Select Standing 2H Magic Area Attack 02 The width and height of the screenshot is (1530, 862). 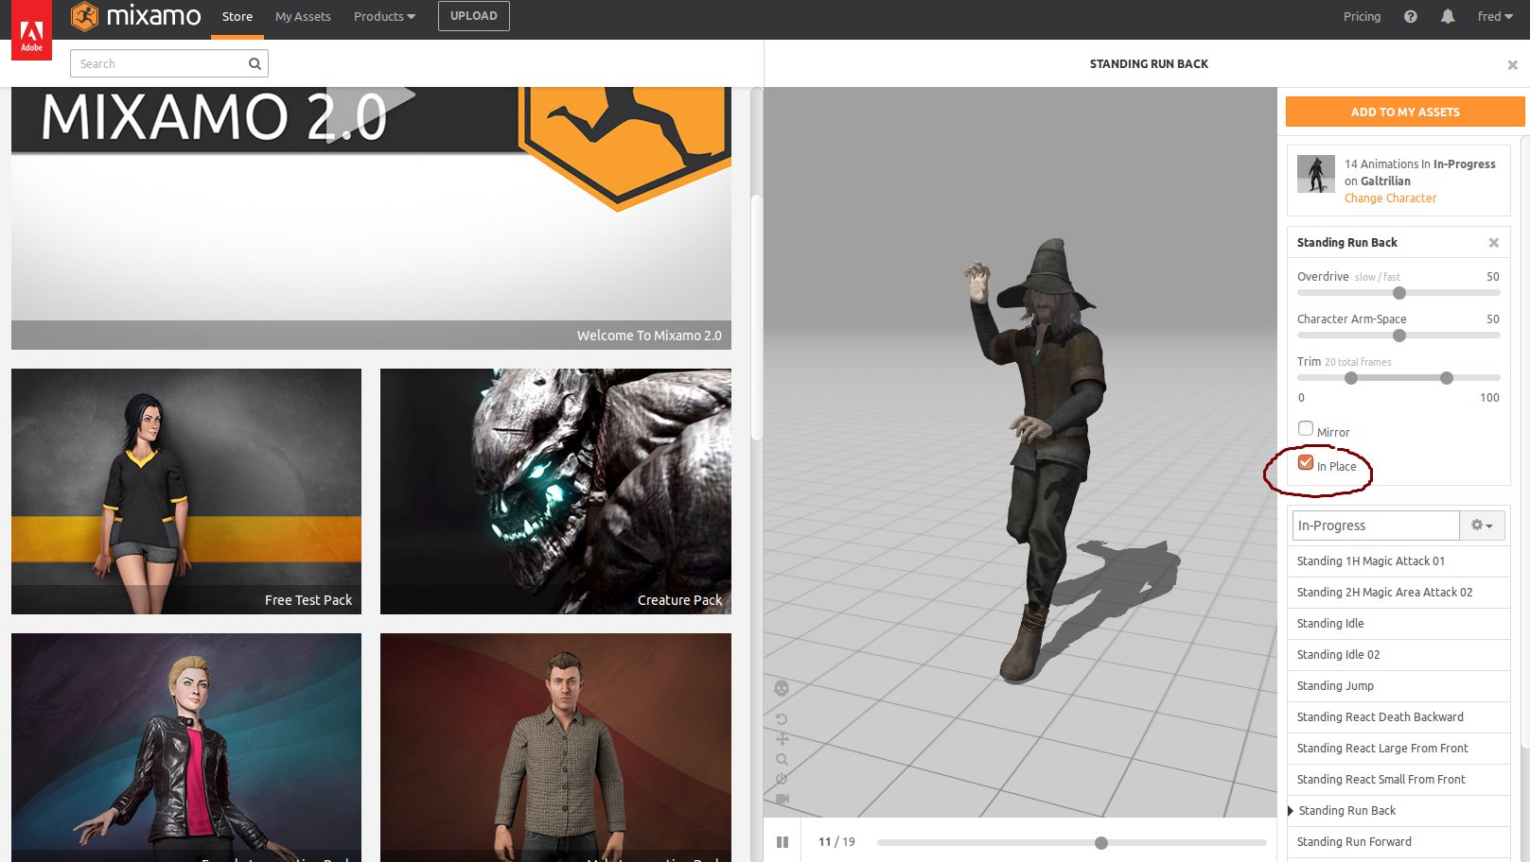click(x=1398, y=593)
